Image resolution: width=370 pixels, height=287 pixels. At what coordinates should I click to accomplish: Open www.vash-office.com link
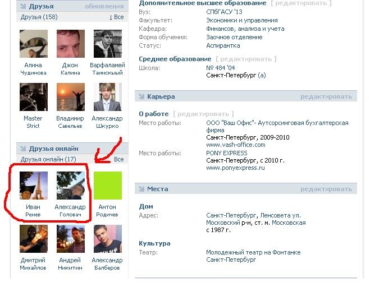tap(235, 145)
